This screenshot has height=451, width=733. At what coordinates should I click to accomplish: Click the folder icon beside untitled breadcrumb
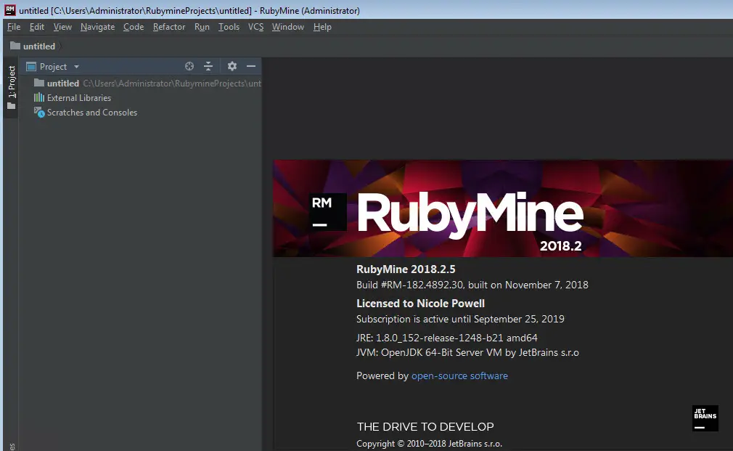tap(15, 45)
